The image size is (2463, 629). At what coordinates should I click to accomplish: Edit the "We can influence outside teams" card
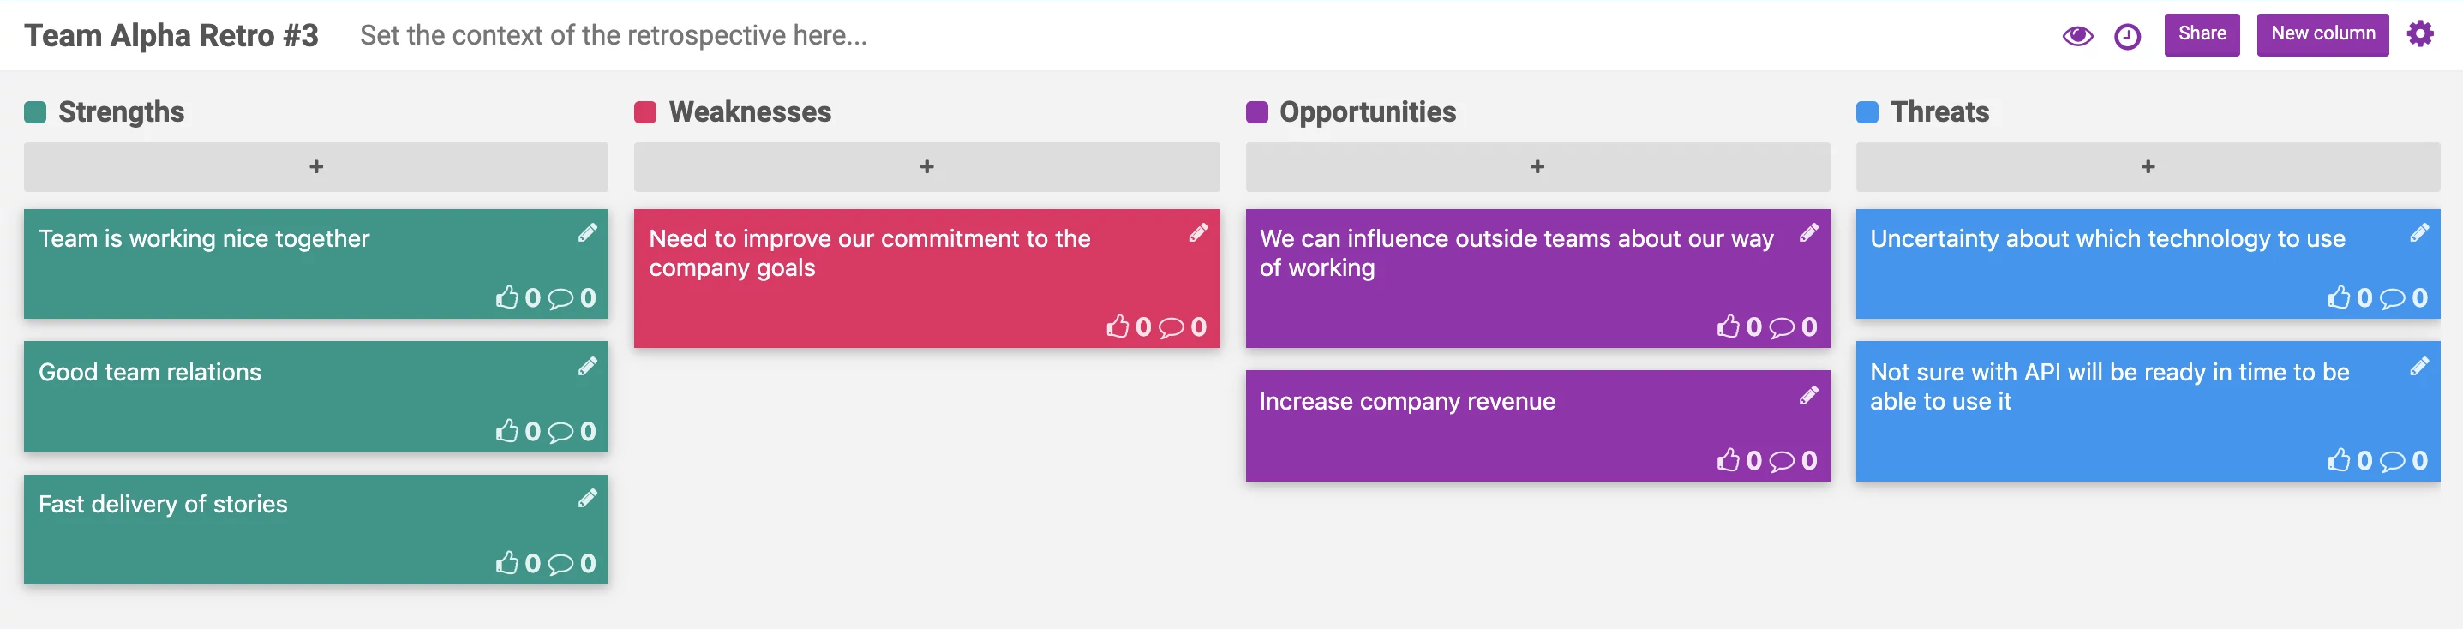pyautogui.click(x=1809, y=232)
